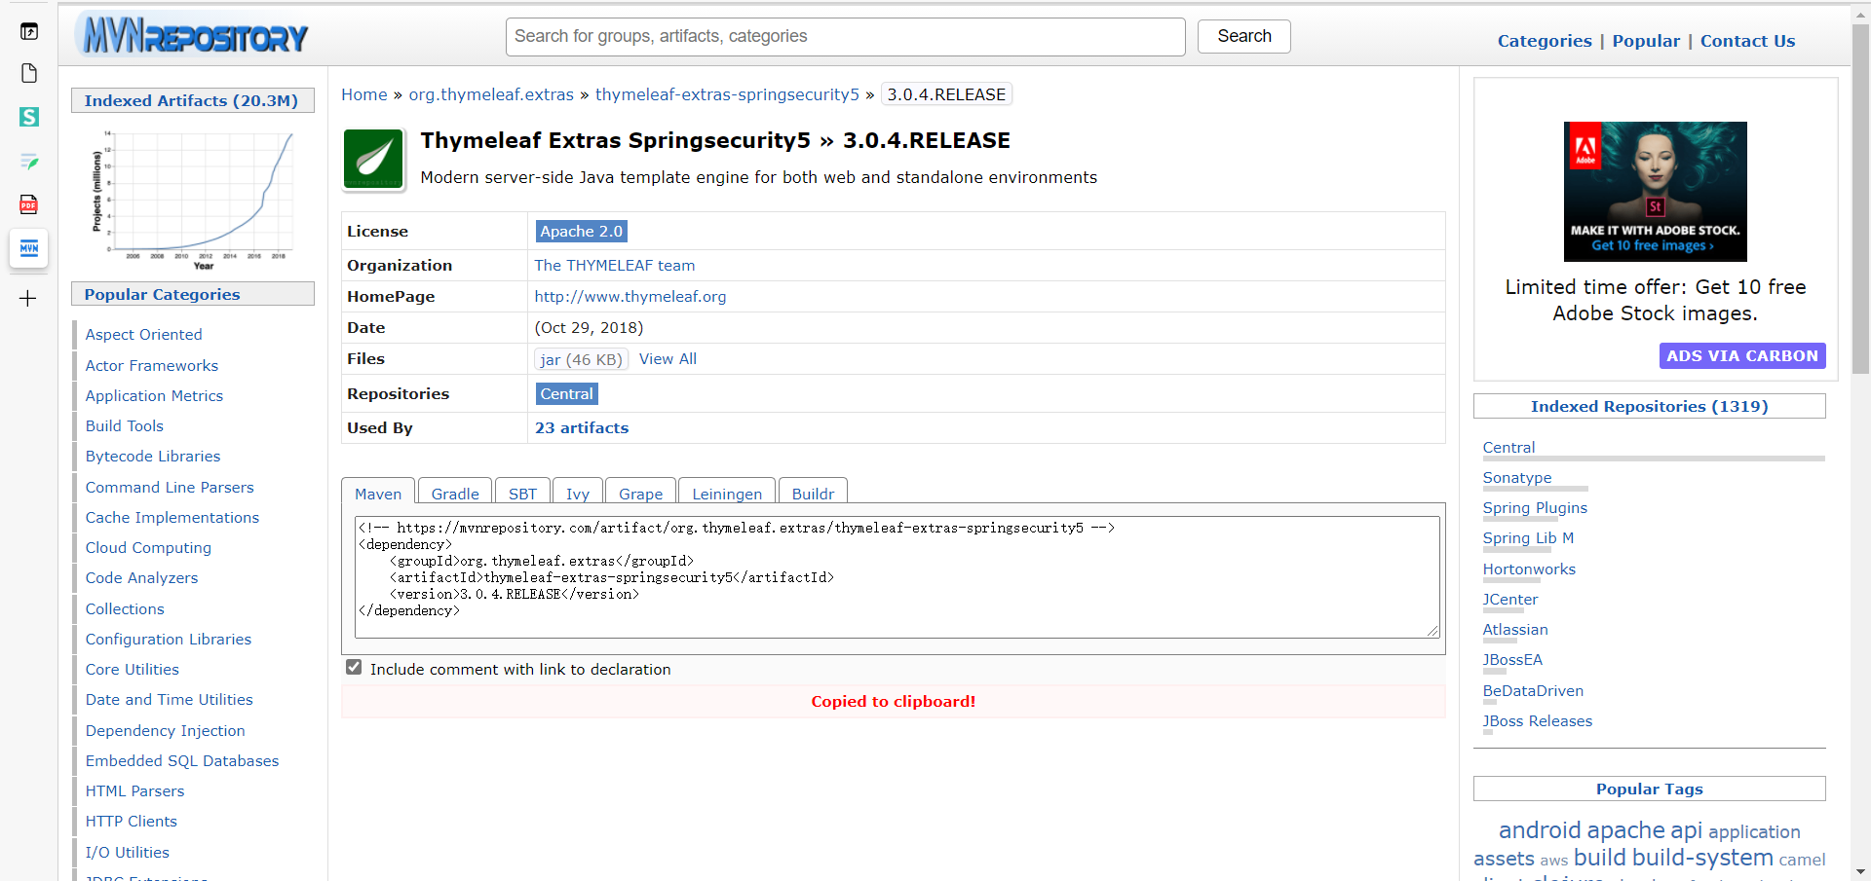Click the Indexed Artifacts (20.3M) header
The height and width of the screenshot is (881, 1871).
(x=192, y=100)
